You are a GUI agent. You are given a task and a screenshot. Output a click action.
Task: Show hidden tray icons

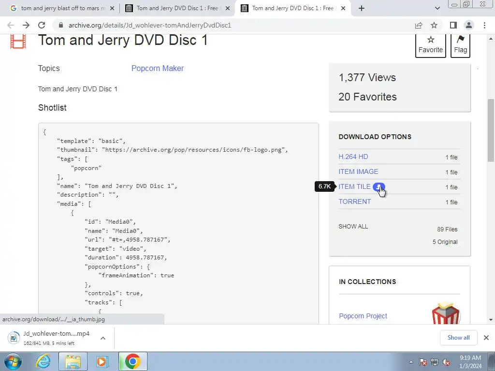pos(411,362)
